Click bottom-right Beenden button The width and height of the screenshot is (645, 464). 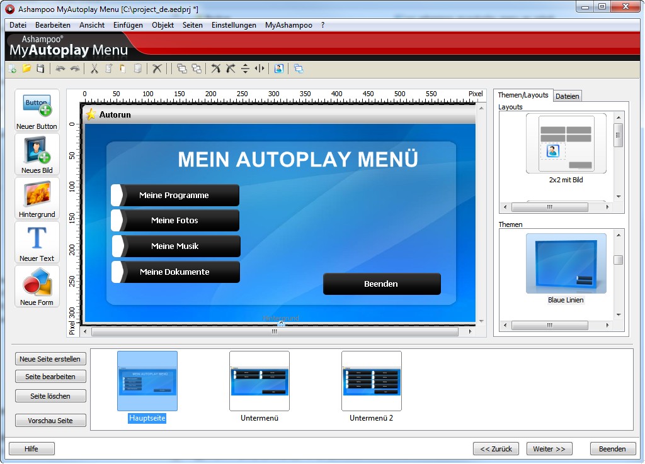(x=612, y=449)
